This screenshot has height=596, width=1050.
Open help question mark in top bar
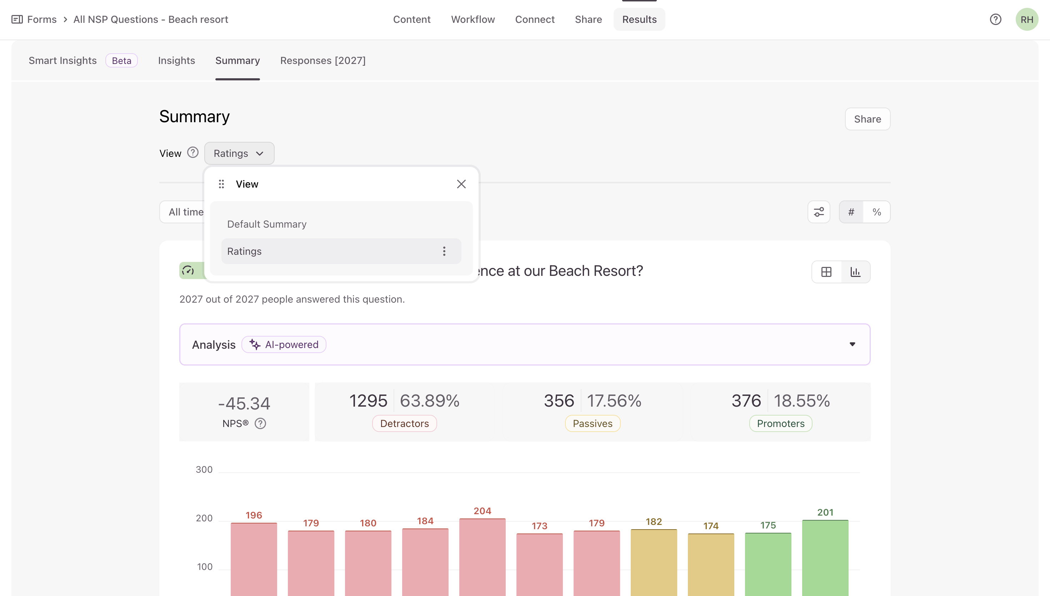[995, 19]
